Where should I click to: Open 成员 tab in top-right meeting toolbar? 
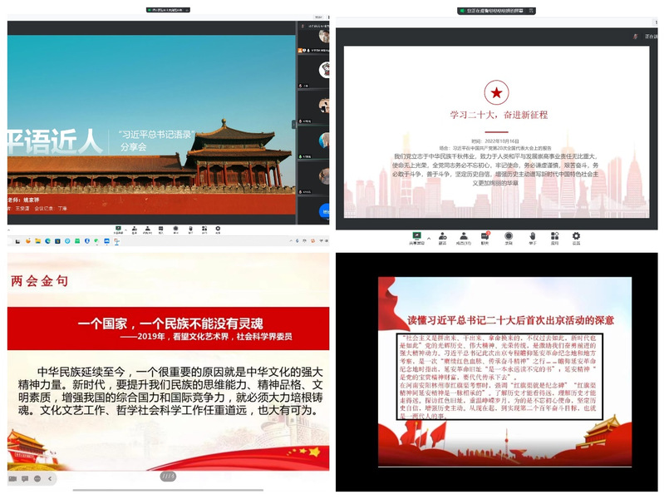(x=464, y=237)
